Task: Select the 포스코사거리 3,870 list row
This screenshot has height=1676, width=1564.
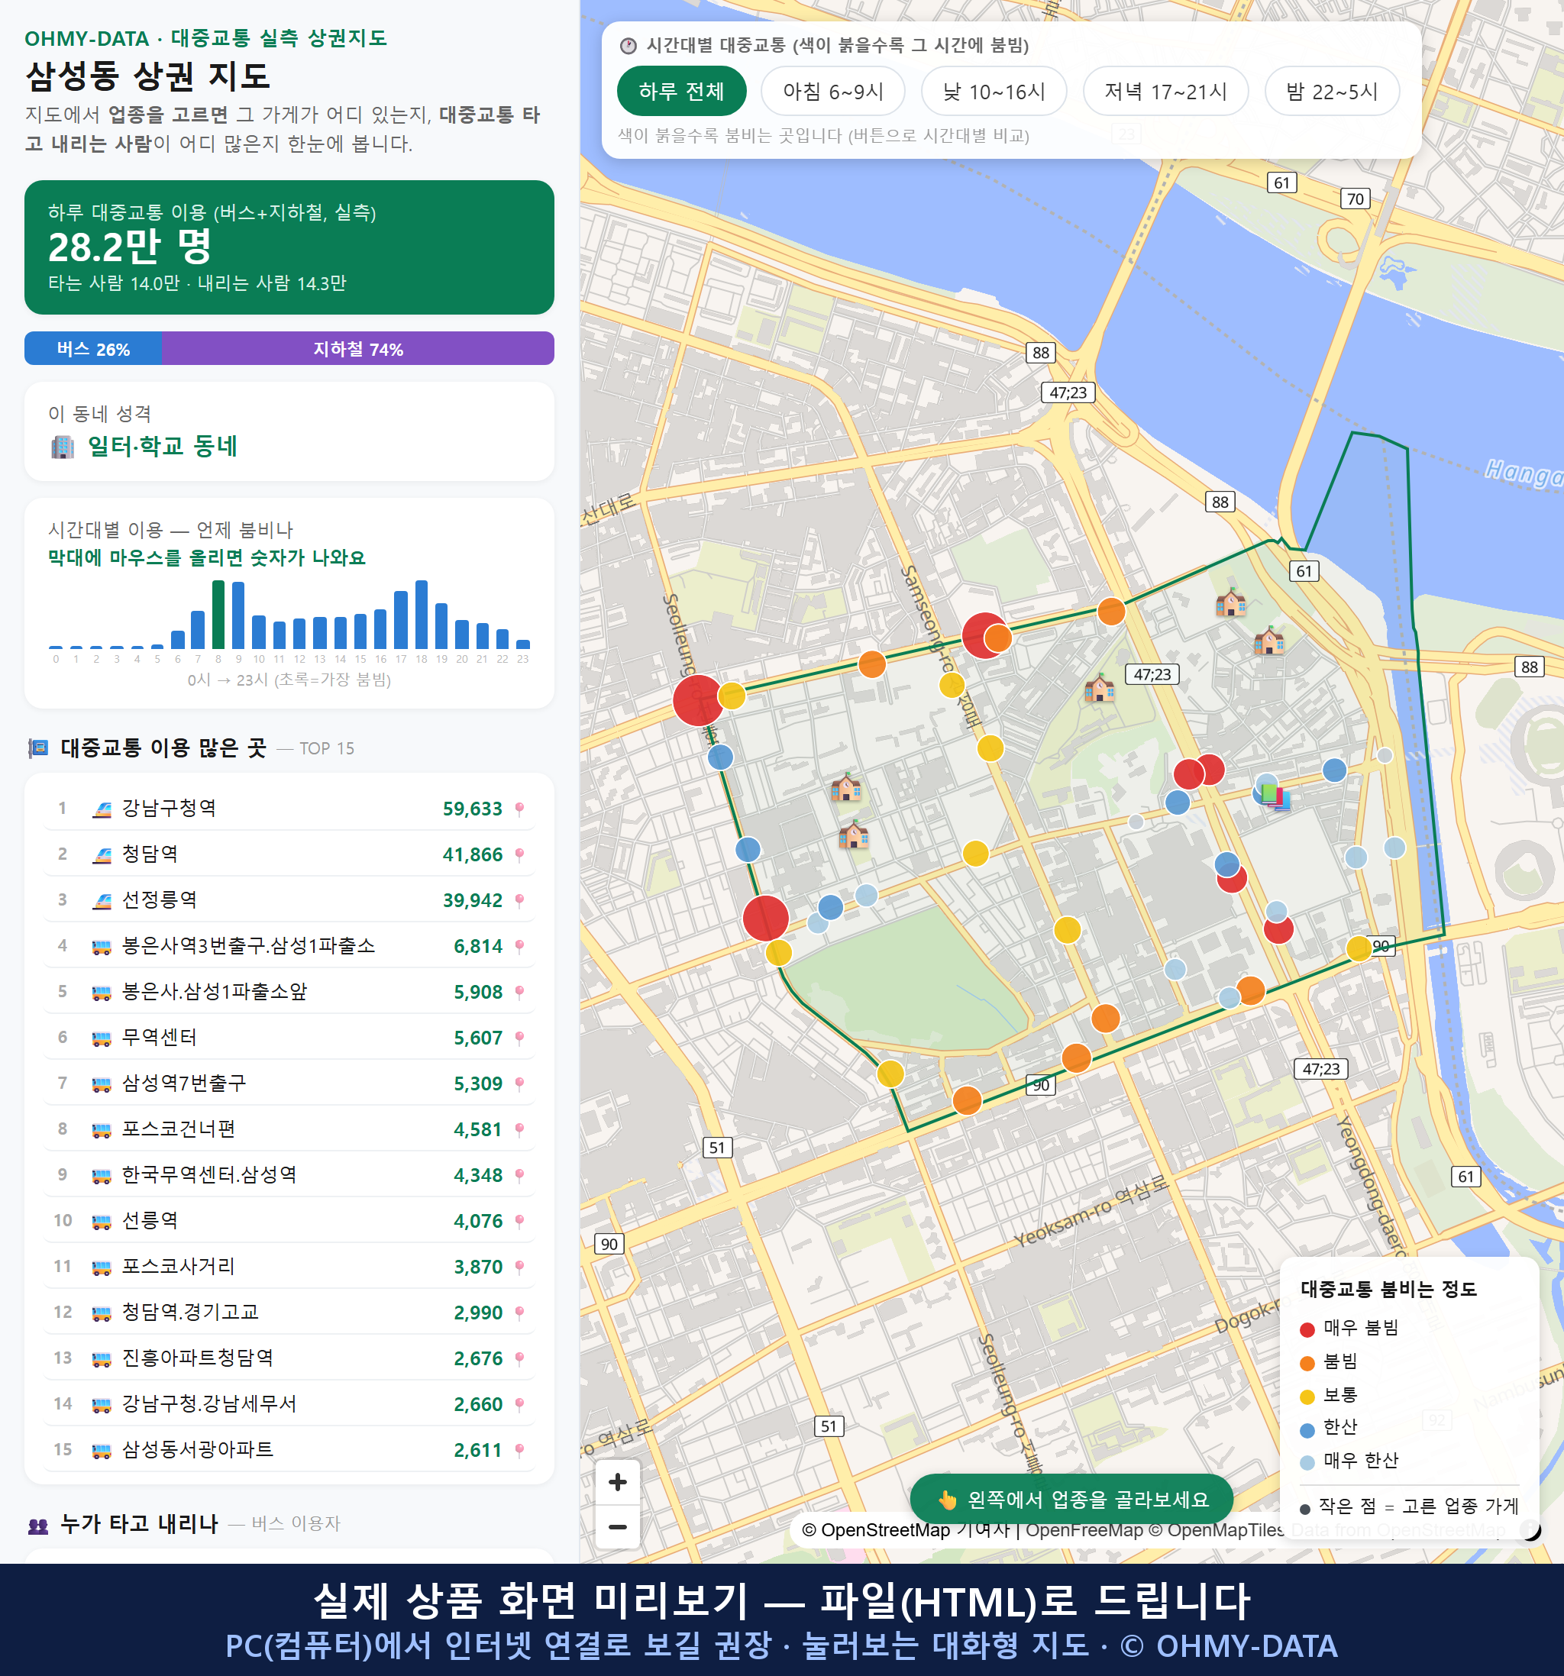Action: [x=289, y=1266]
